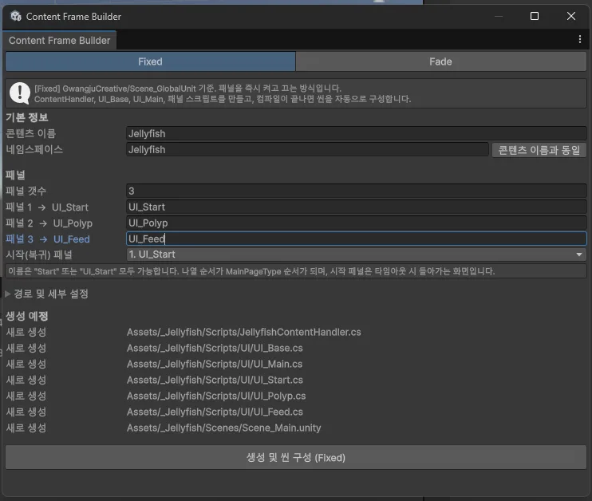
Task: Click the 콘텐츠 이름과 동일 button
Action: point(539,150)
